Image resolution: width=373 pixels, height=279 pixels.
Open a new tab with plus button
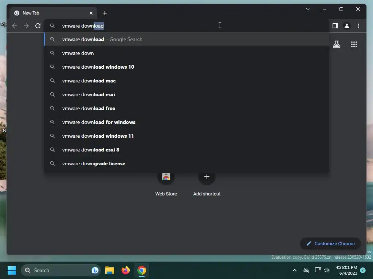click(105, 13)
